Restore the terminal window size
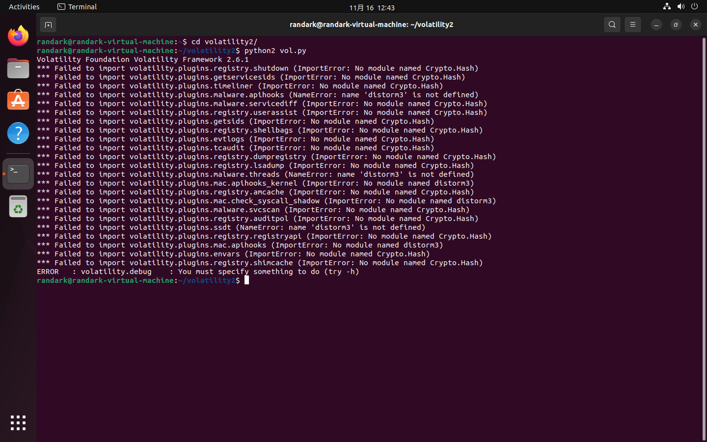Viewport: 707px width, 442px height. coord(676,25)
